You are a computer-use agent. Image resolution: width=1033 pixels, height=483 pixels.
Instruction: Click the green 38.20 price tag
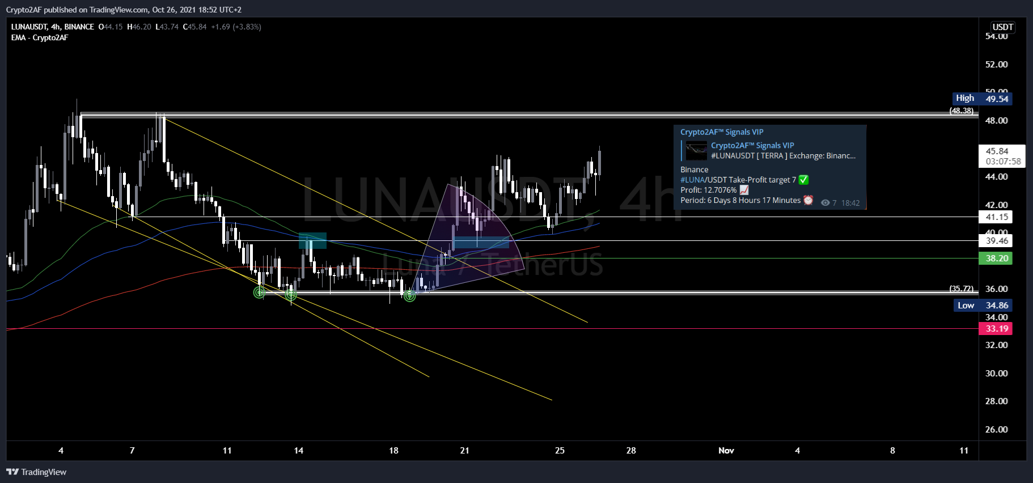996,259
